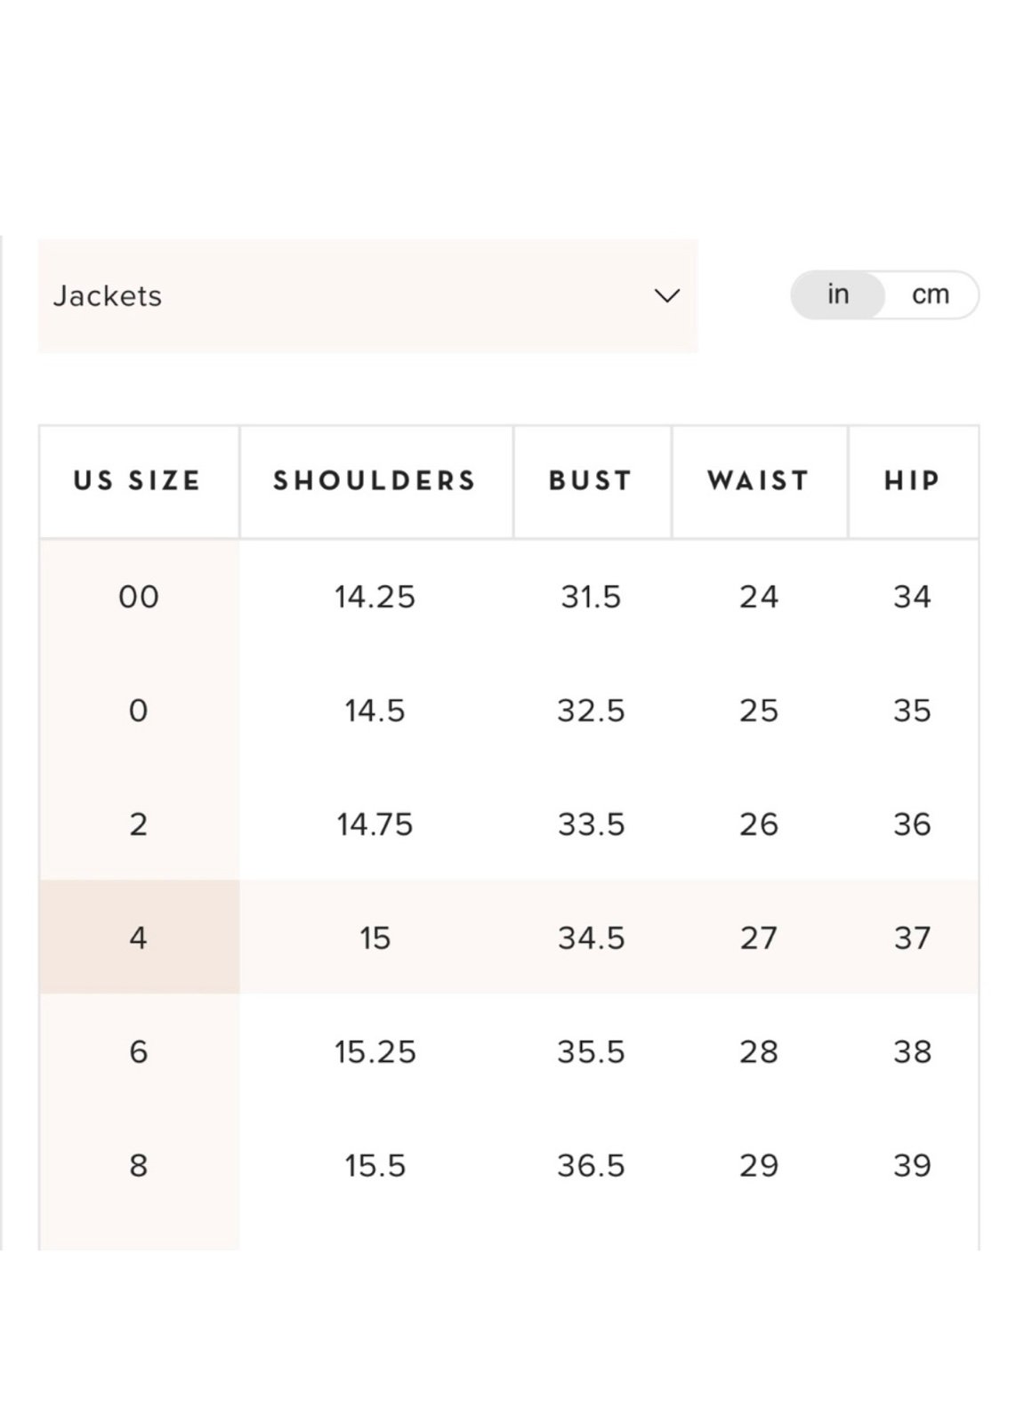1016x1423 pixels.
Task: Select the size 6 row label
Action: (x=139, y=1051)
